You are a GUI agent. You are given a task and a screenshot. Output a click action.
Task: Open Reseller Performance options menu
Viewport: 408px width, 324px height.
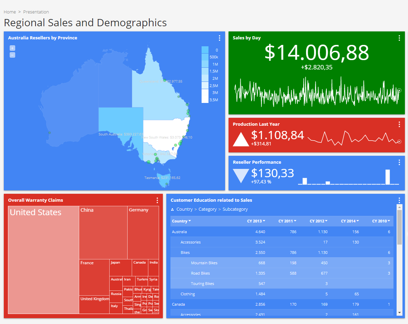[x=399, y=162]
